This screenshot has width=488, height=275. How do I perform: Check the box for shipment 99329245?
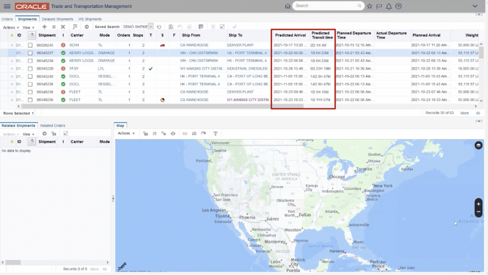click(x=30, y=45)
